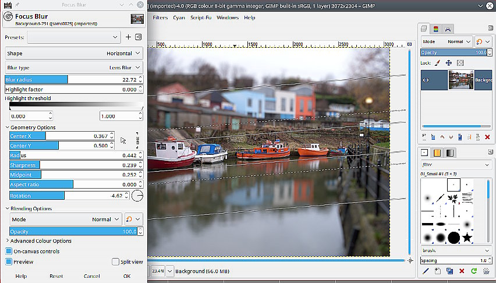The image size is (496, 283).
Task: Click the Blur radius slider
Action: pos(70,80)
